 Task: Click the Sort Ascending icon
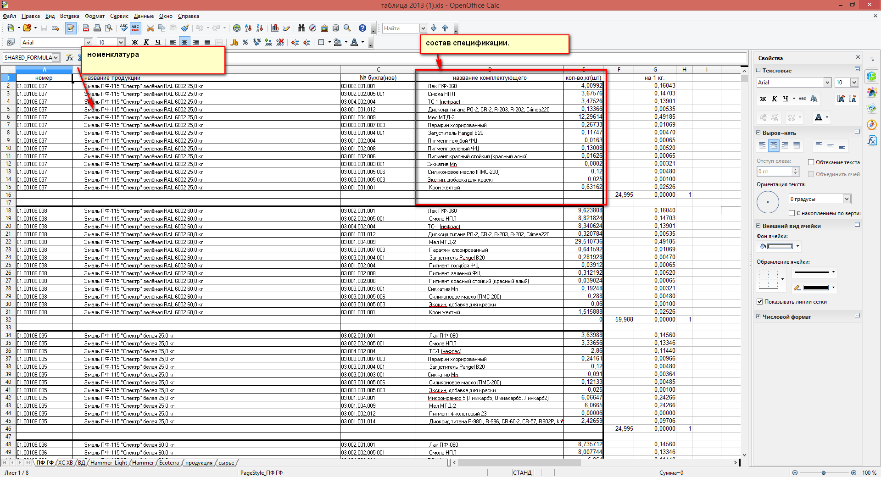(248, 28)
